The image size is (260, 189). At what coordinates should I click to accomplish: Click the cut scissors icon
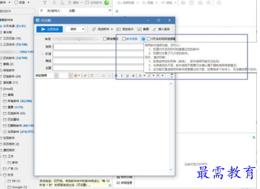[x=104, y=76]
